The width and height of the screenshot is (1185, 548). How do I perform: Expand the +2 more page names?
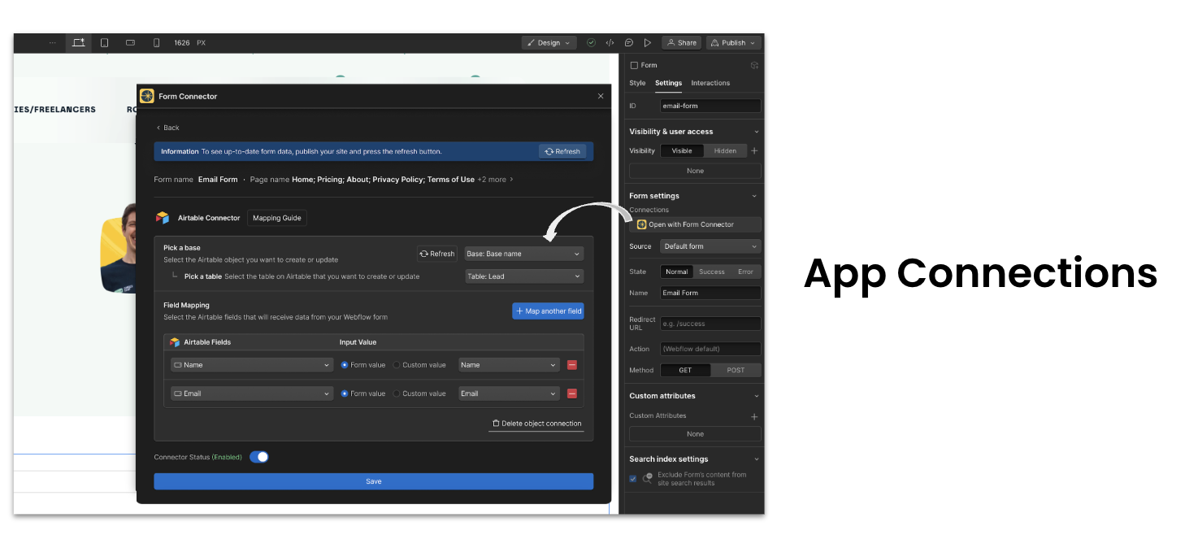(x=495, y=180)
